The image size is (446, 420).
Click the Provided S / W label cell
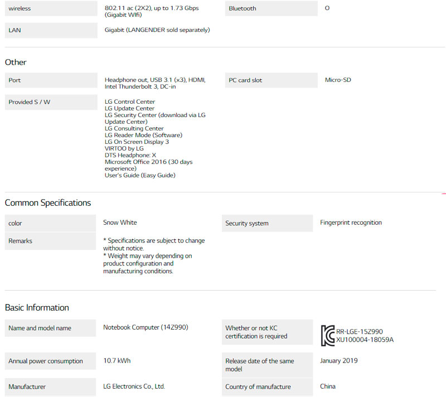click(x=51, y=102)
